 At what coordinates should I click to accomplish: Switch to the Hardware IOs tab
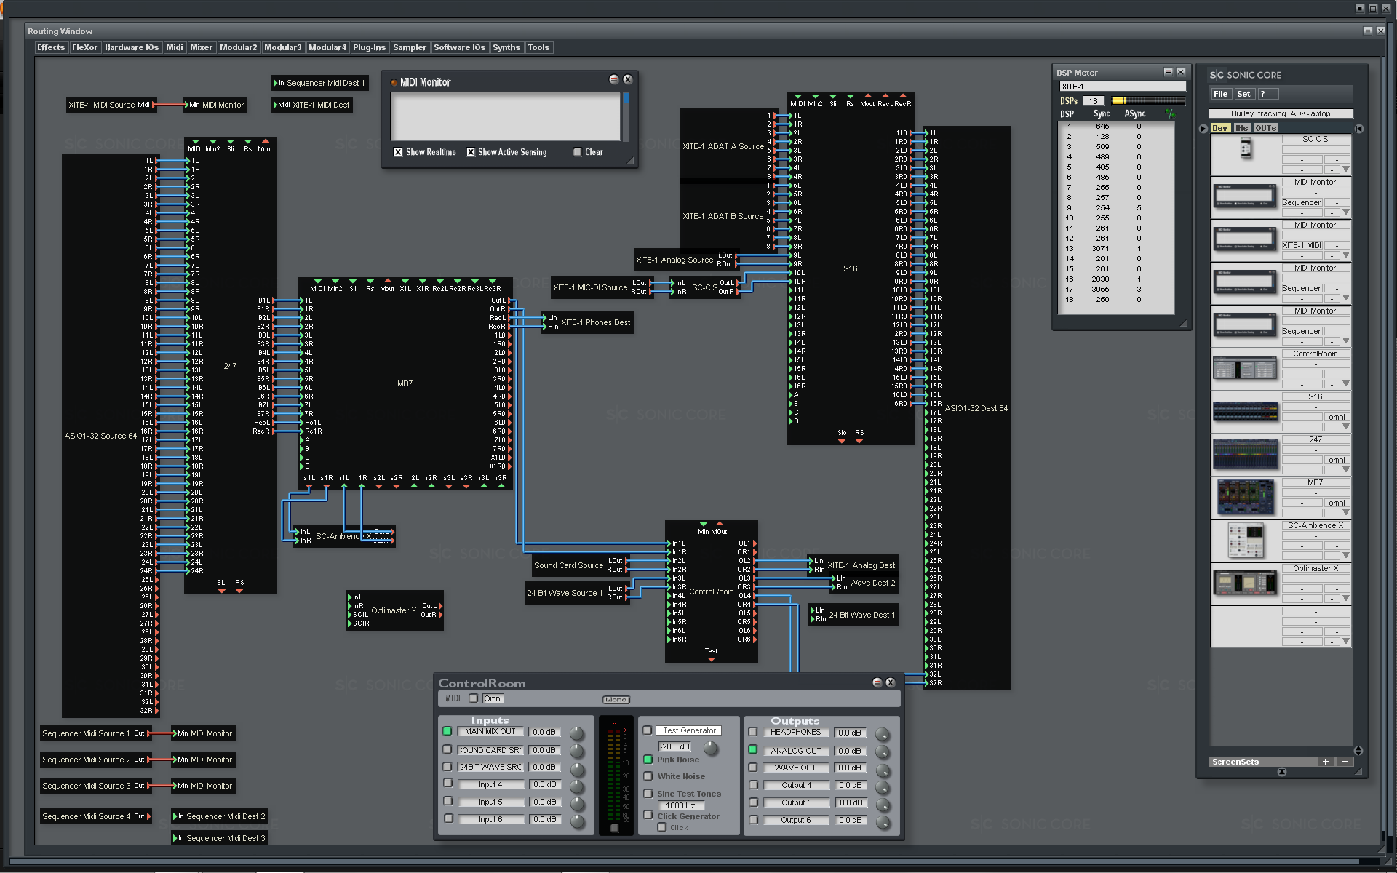point(132,47)
